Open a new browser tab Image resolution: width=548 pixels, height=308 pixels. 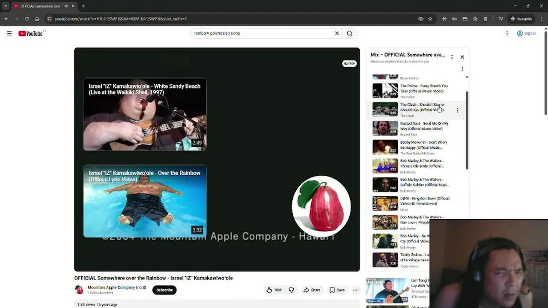point(83,6)
